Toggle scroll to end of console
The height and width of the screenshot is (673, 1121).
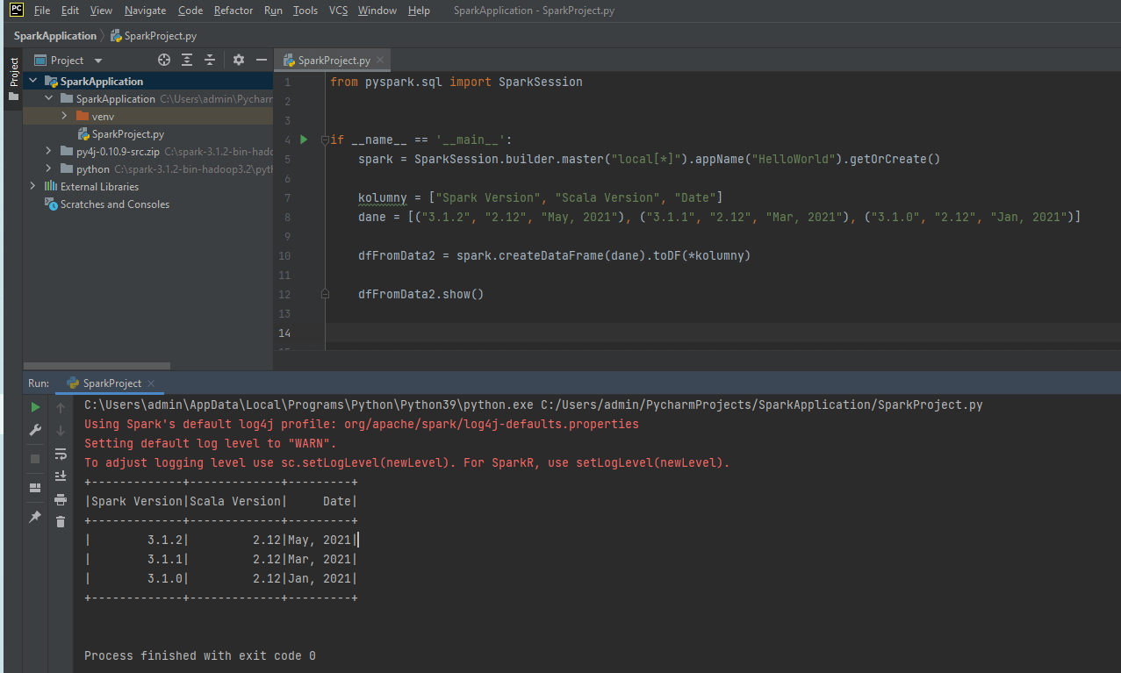(61, 476)
